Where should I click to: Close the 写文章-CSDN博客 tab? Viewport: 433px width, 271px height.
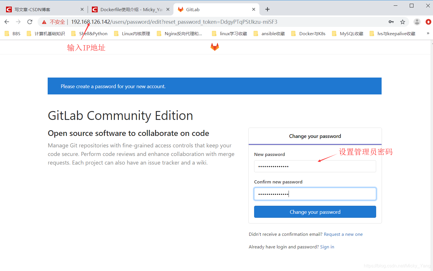click(82, 9)
